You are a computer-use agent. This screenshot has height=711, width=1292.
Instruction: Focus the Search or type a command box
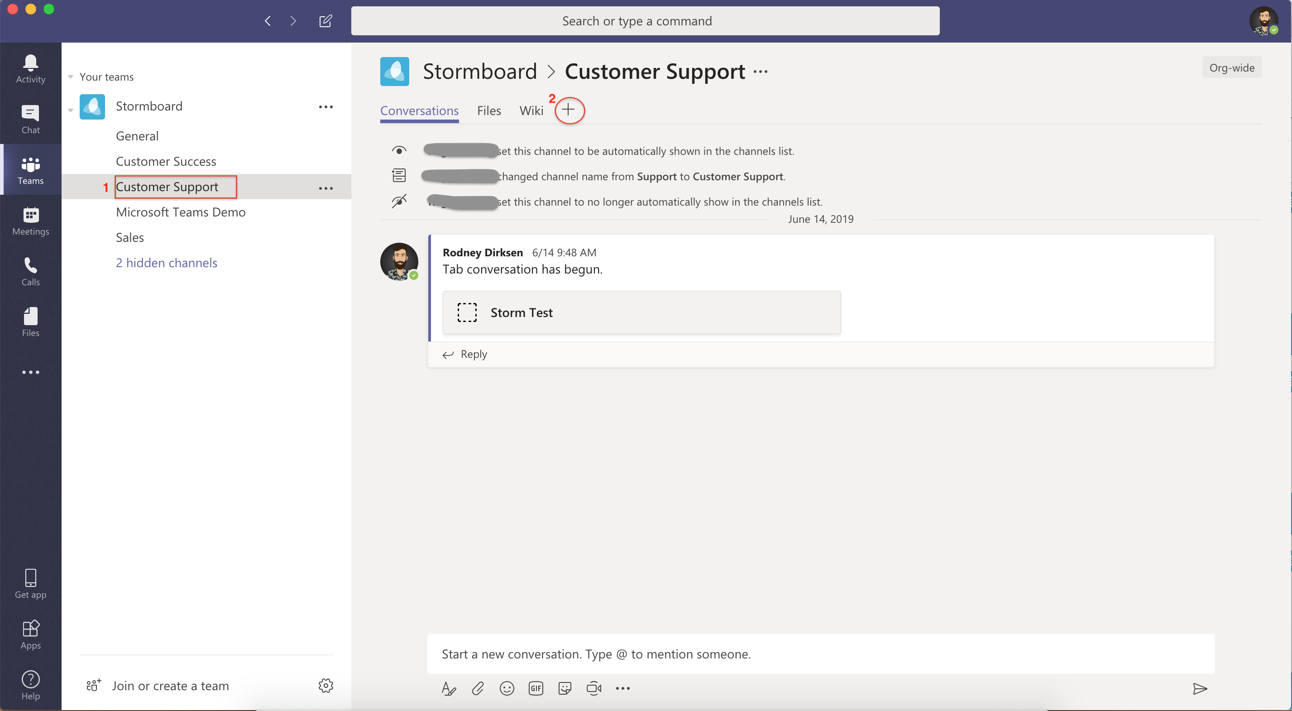645,21
